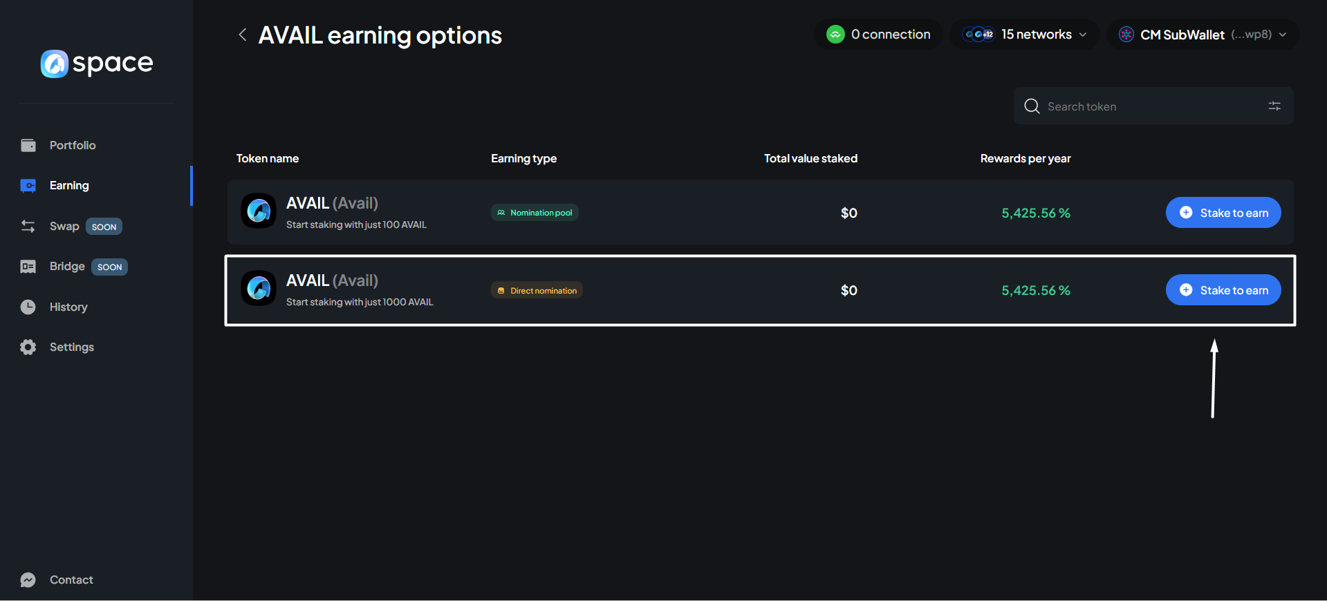Click the Direct nomination AVAIL token icon

click(259, 288)
